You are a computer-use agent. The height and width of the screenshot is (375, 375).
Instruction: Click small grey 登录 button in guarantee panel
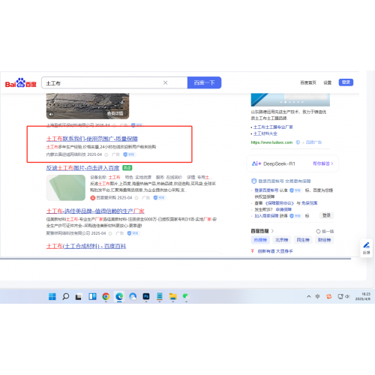tap(326, 215)
